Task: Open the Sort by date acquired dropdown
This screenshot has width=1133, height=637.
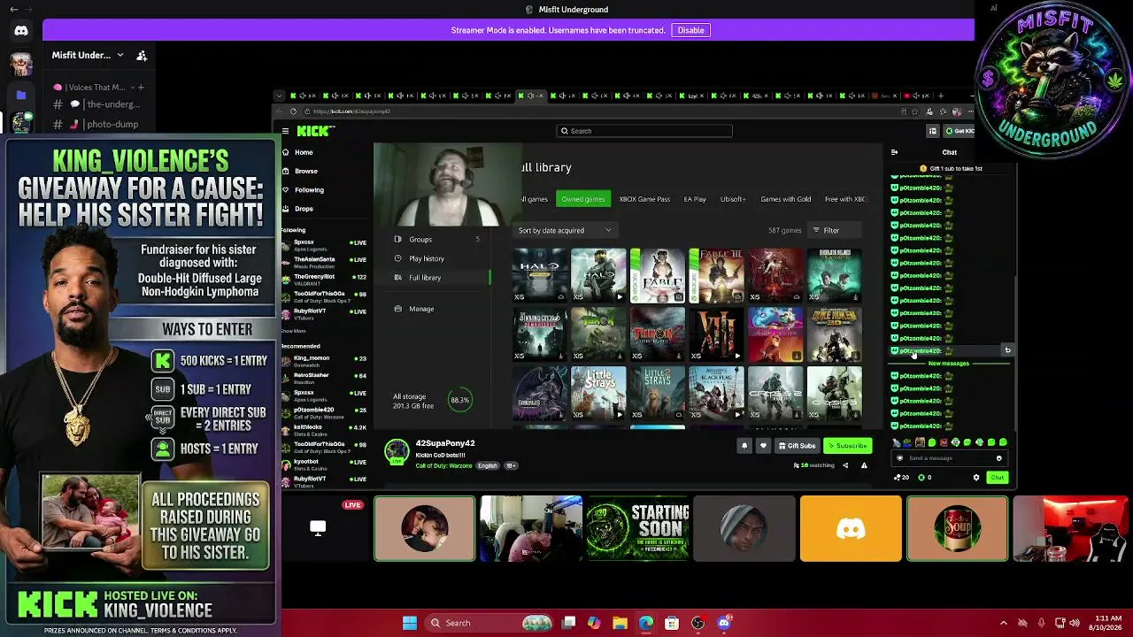Action: [x=565, y=230]
